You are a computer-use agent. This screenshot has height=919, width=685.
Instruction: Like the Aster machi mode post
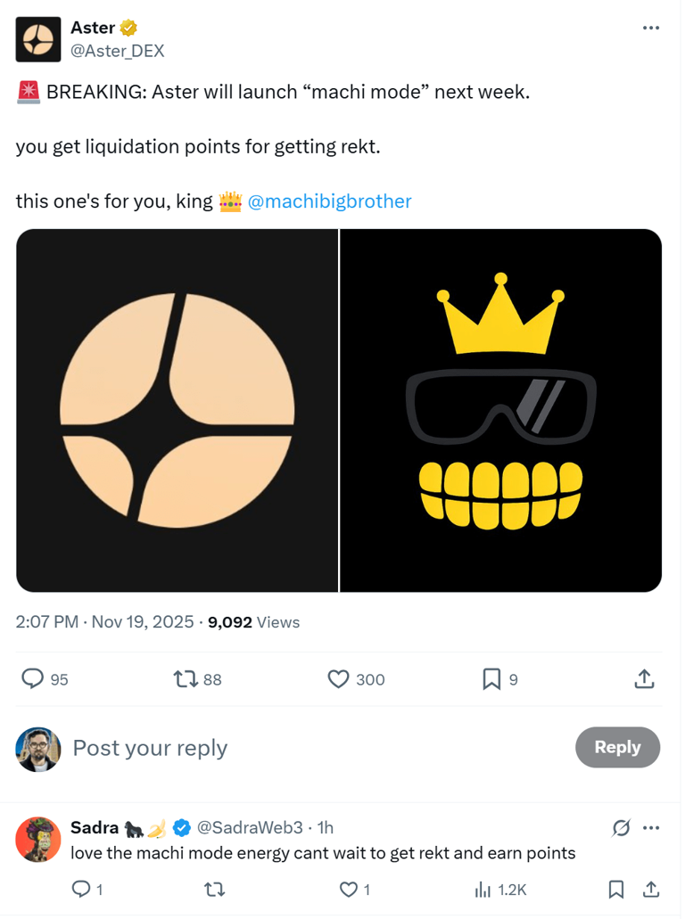[339, 679]
